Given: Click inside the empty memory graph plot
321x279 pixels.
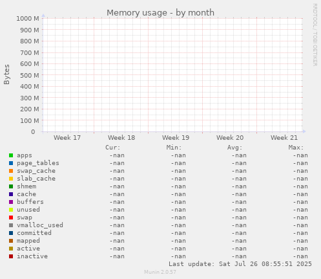Looking at the screenshot, I should pyautogui.click(x=172, y=75).
